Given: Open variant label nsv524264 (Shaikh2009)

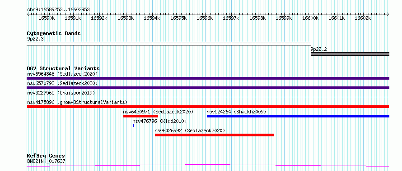Looking at the screenshot, I should point(236,112).
